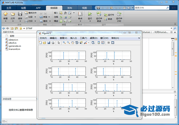Click the insert function fx icon
This screenshot has height=125, width=179.
click(x=65, y=13)
